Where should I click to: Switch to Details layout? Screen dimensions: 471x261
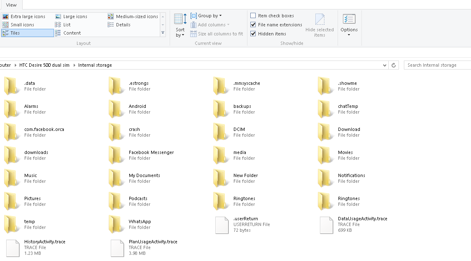(119, 25)
